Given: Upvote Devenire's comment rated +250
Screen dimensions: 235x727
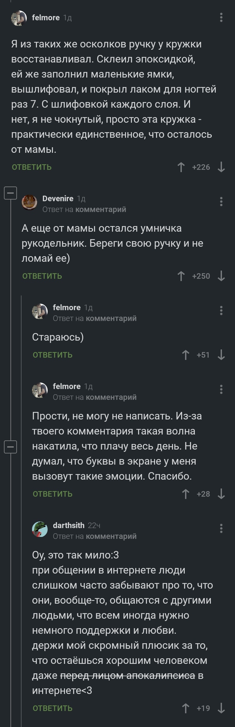Looking at the screenshot, I should point(181,276).
